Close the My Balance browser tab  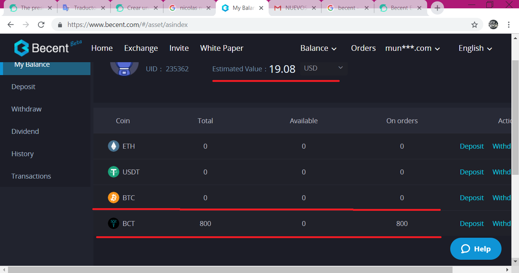(x=261, y=8)
